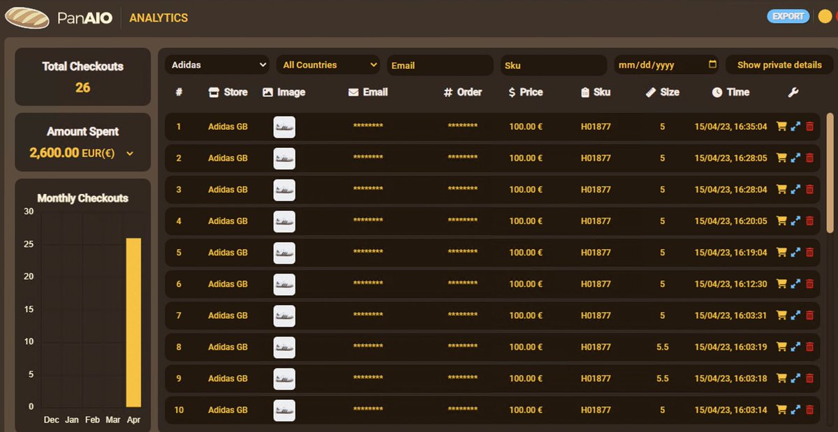Viewport: 838px width, 432px height.
Task: Open the All Countries filter dropdown
Action: pos(328,65)
